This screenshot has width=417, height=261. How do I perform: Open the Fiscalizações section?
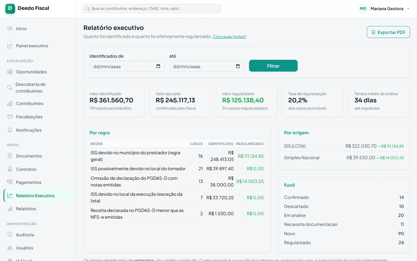38,117
